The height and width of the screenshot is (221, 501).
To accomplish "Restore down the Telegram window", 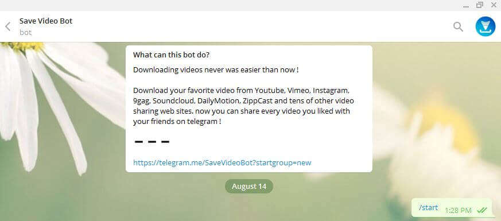I will pyautogui.click(x=480, y=5).
